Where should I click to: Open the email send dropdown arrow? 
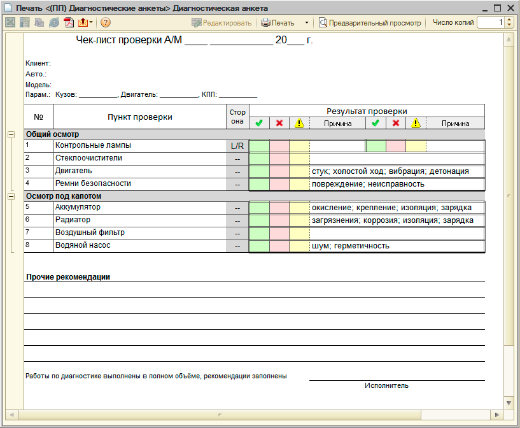click(91, 22)
